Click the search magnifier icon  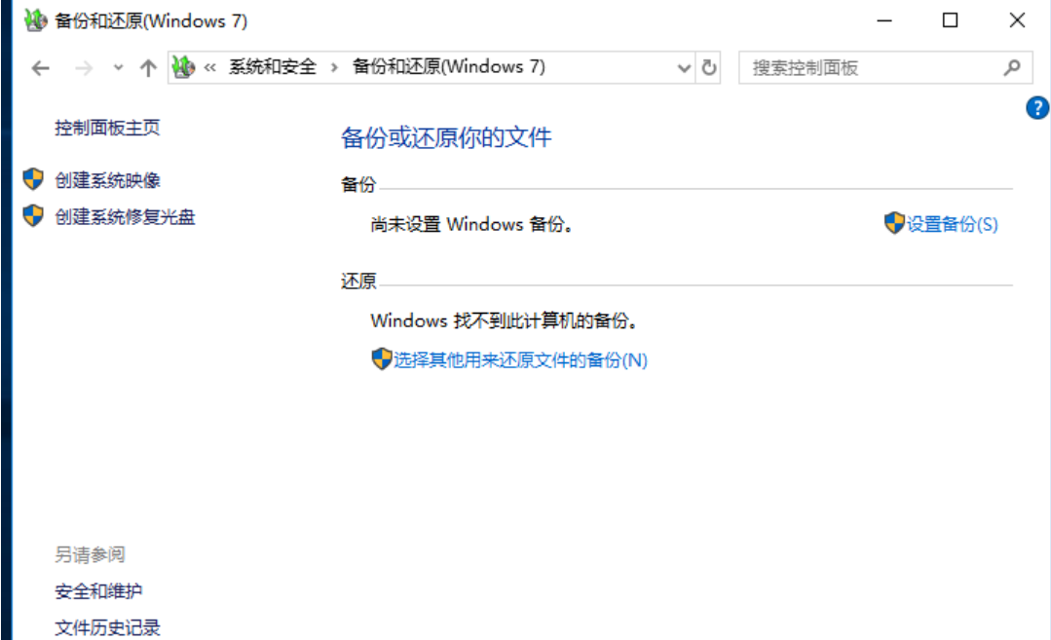click(1012, 67)
